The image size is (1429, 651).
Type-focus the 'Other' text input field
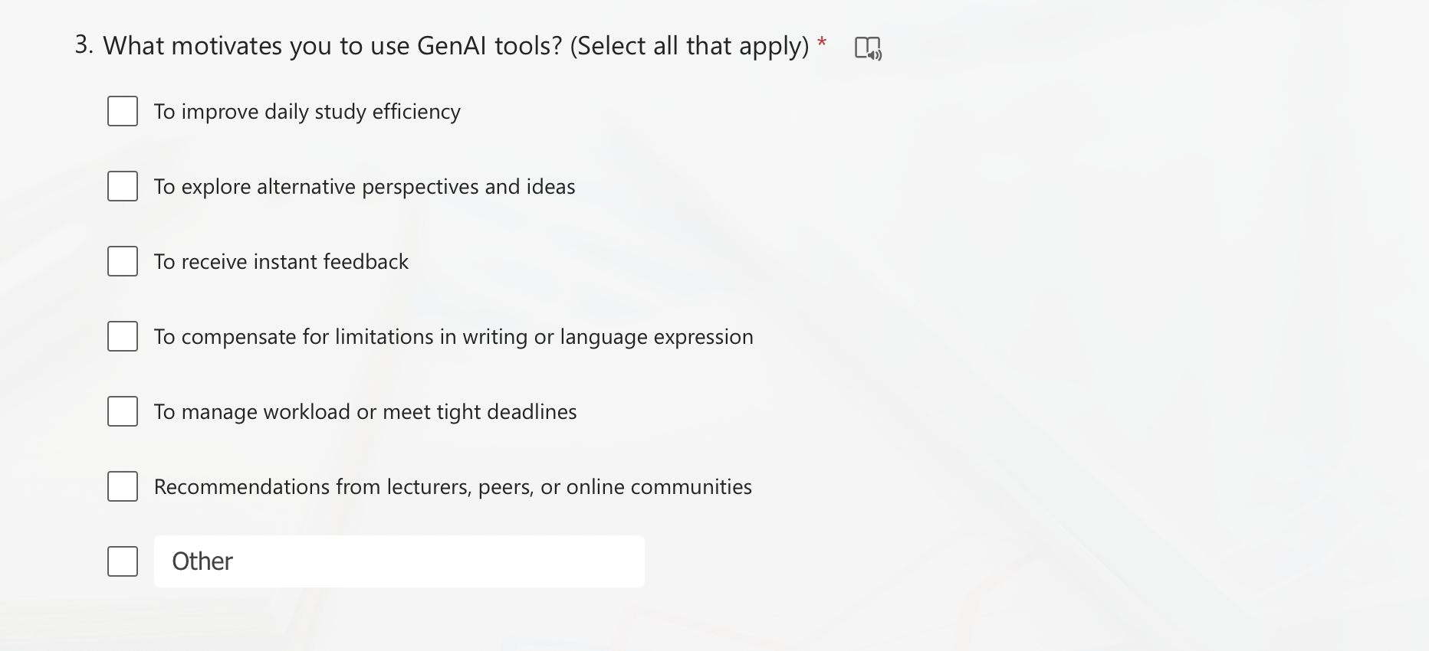pos(399,562)
